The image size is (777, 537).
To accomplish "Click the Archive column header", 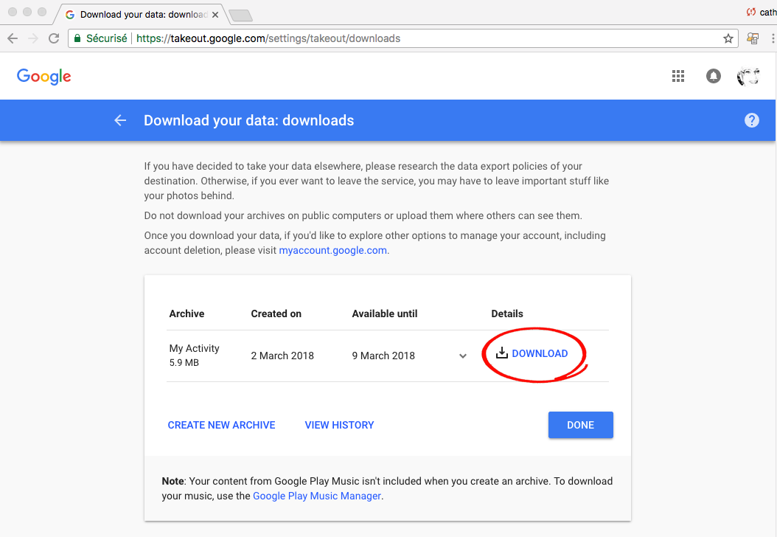I will pyautogui.click(x=187, y=313).
